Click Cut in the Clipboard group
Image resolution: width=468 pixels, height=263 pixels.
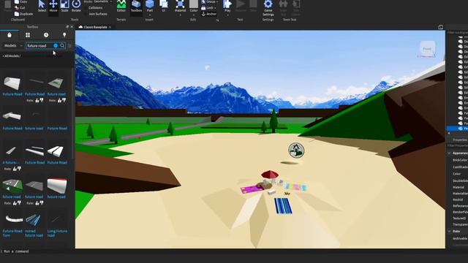click(20, 8)
